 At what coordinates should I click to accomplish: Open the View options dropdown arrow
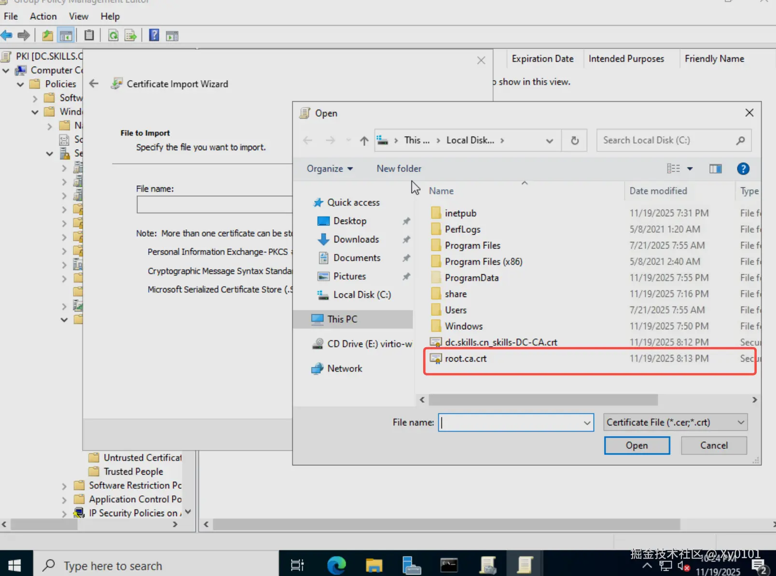(x=690, y=169)
